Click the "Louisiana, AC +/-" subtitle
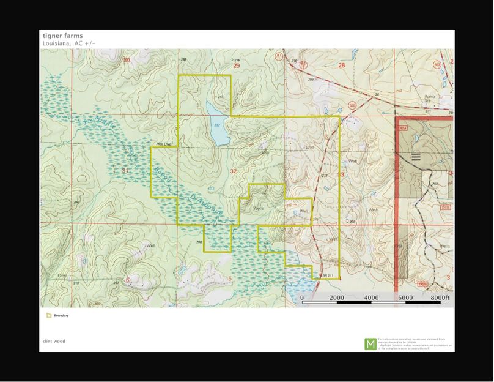The height and width of the screenshot is (382, 494). [x=68, y=43]
